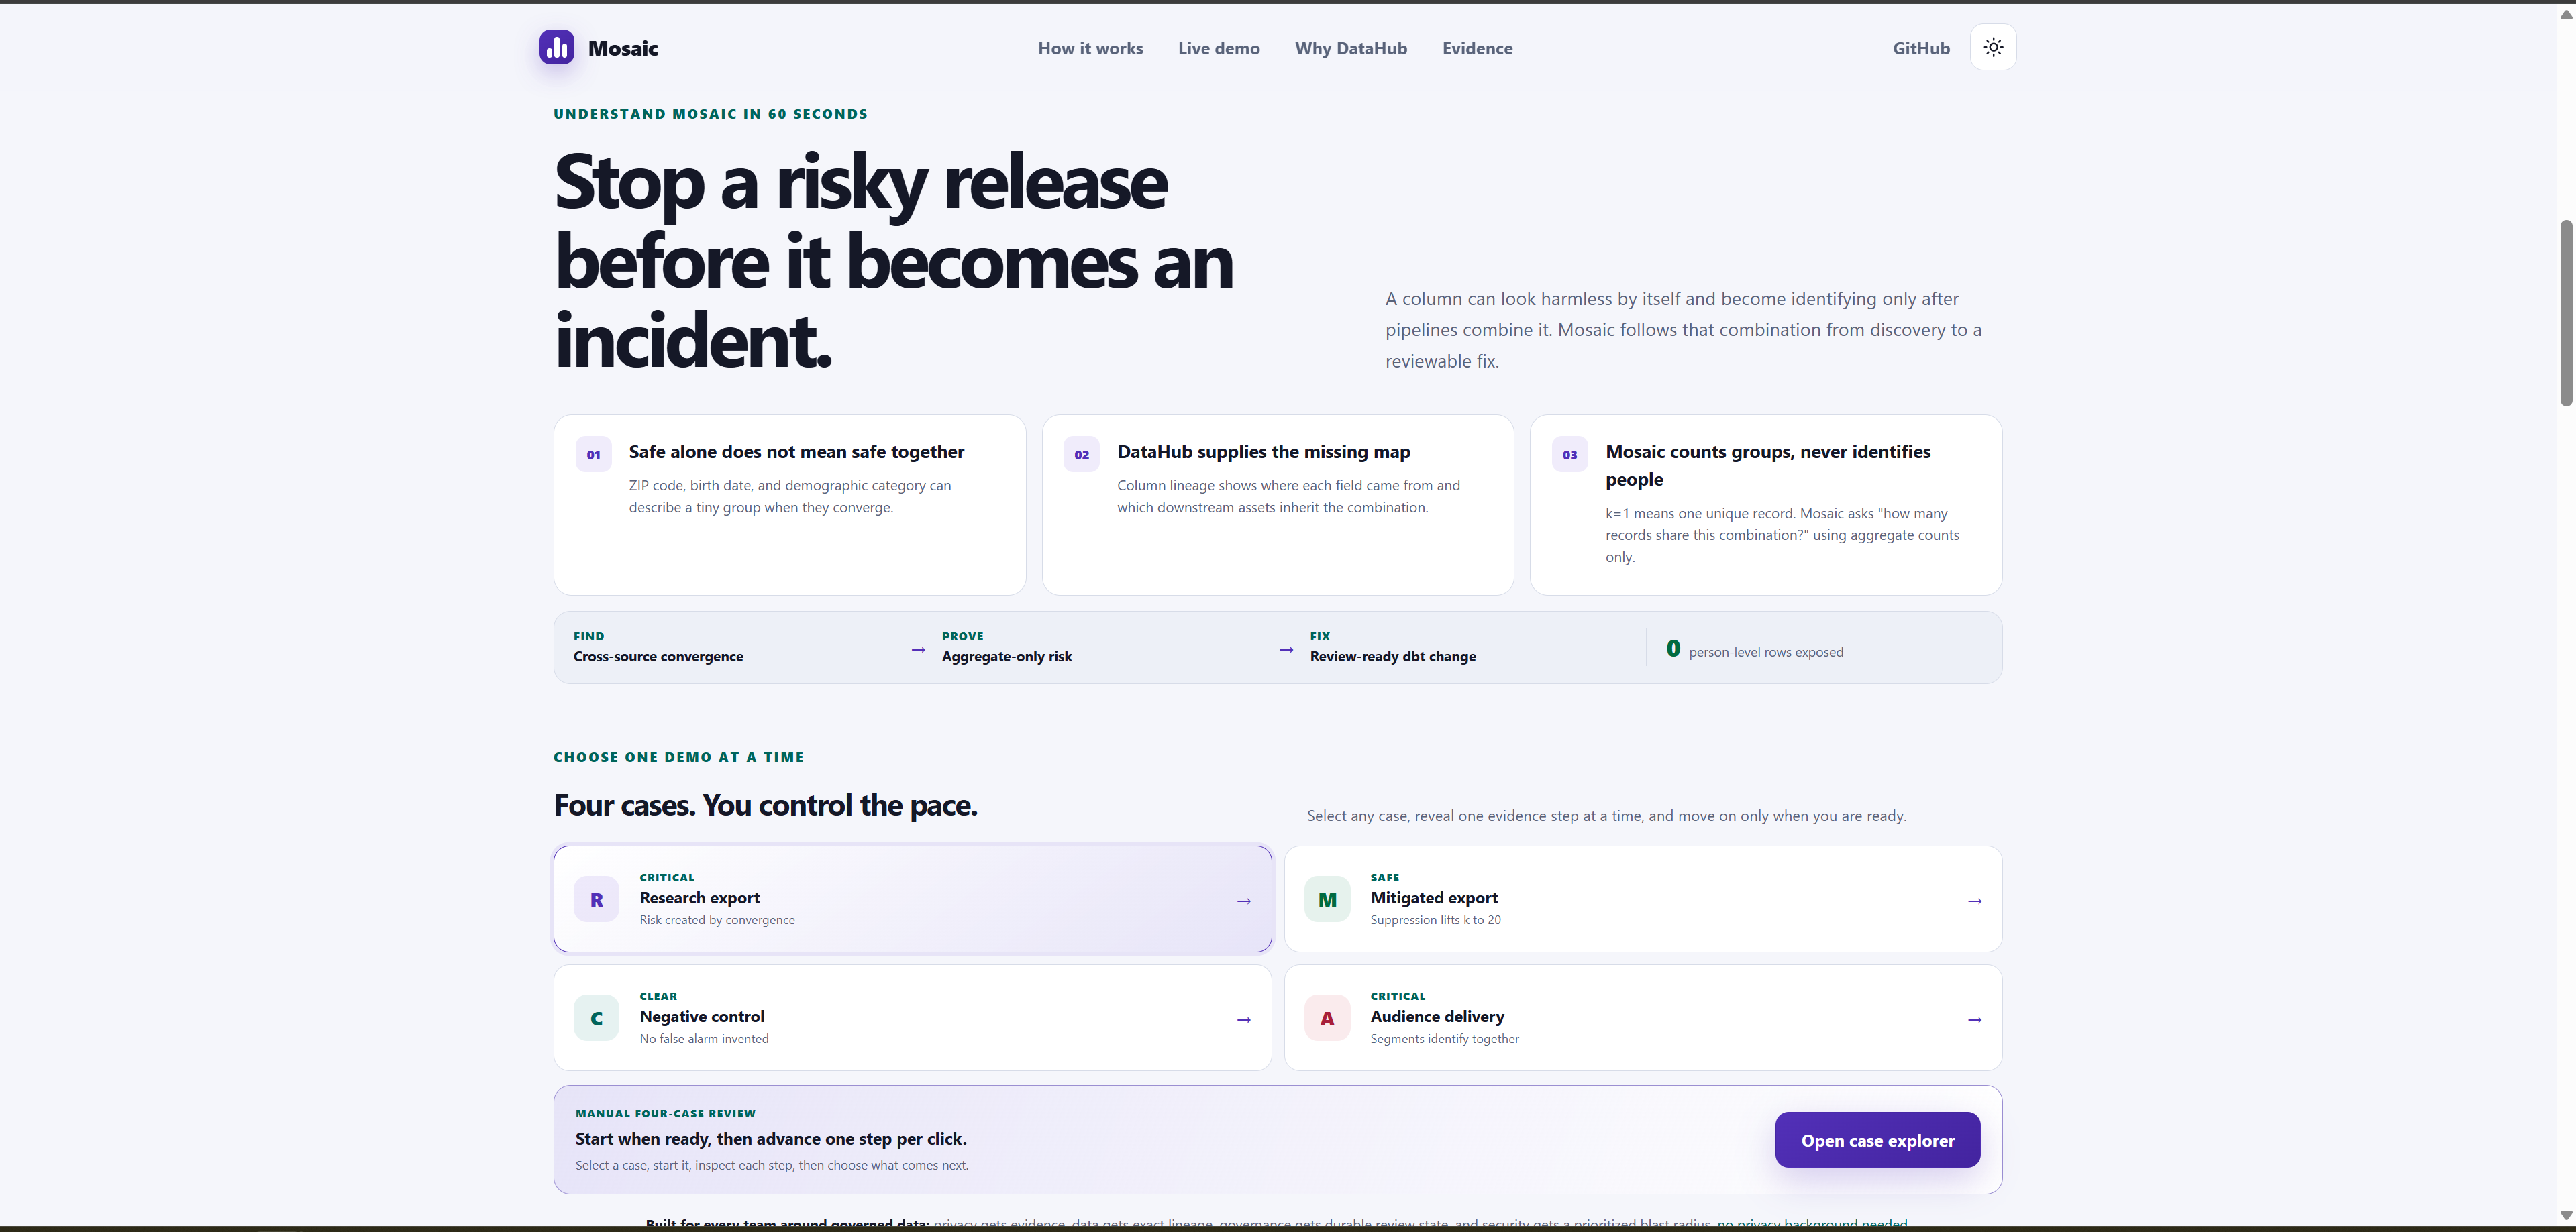Select the R icon of Research export
The height and width of the screenshot is (1232, 2576).
(596, 899)
